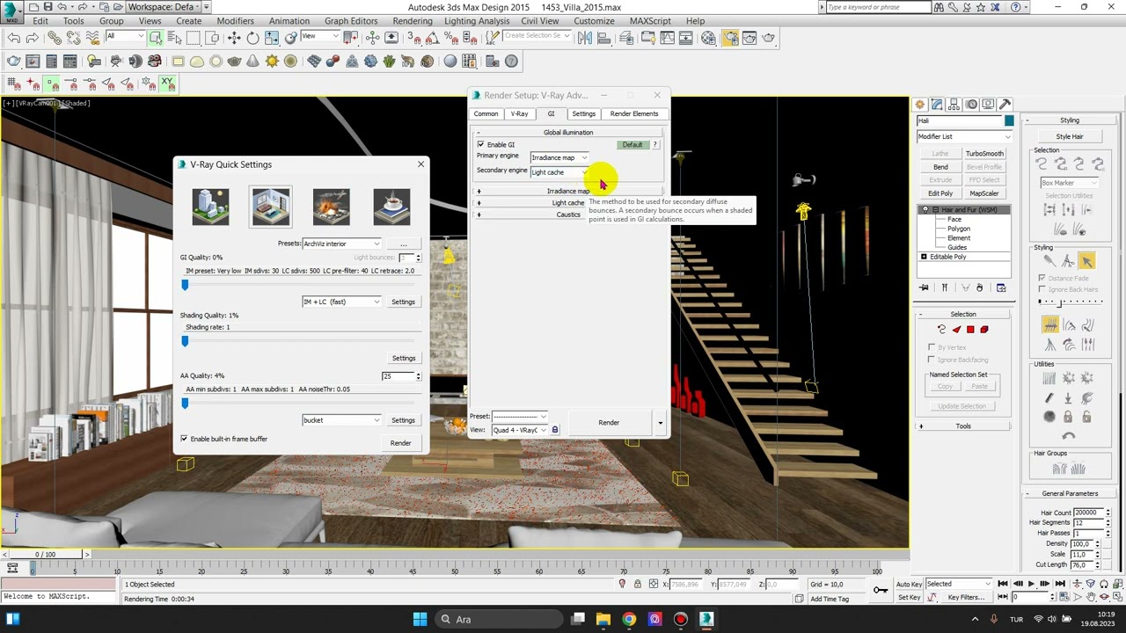Image resolution: width=1126 pixels, height=633 pixels.
Task: Open the IM + LC (fast) dropdown
Action: (x=341, y=302)
